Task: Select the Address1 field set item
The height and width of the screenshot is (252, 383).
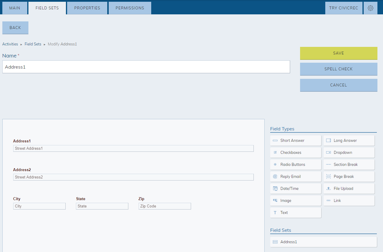Action: click(324, 242)
